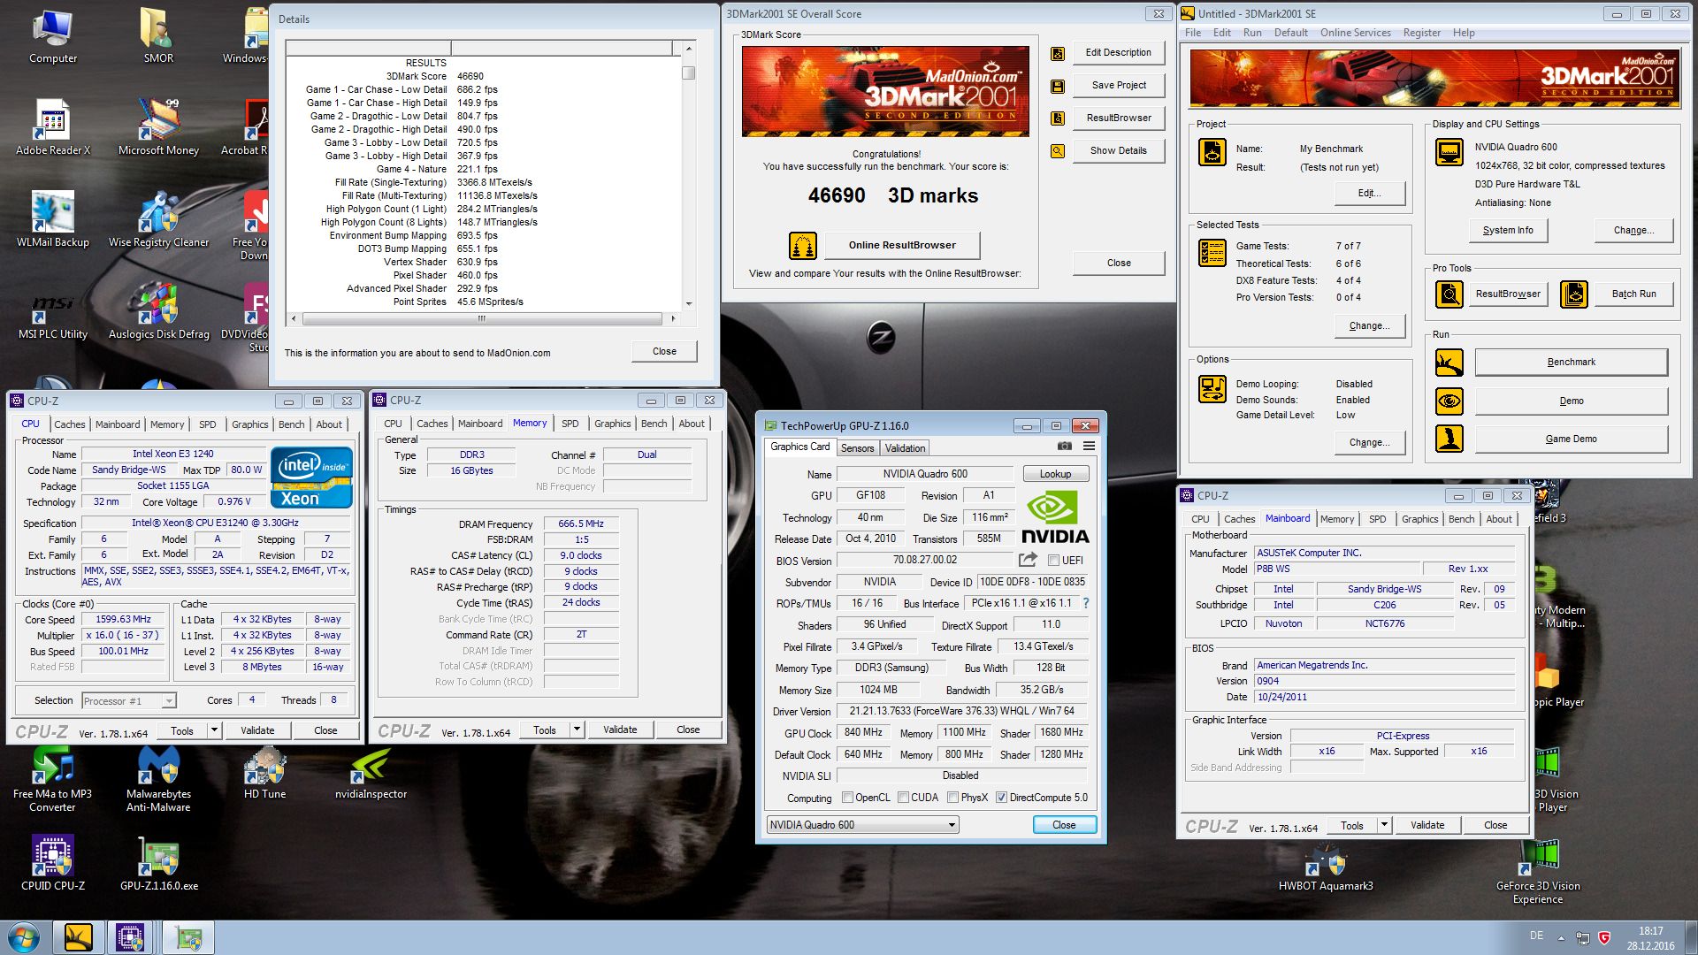
Task: Expand Tools dropdown arrow in CPU tab window
Action: pyautogui.click(x=214, y=730)
